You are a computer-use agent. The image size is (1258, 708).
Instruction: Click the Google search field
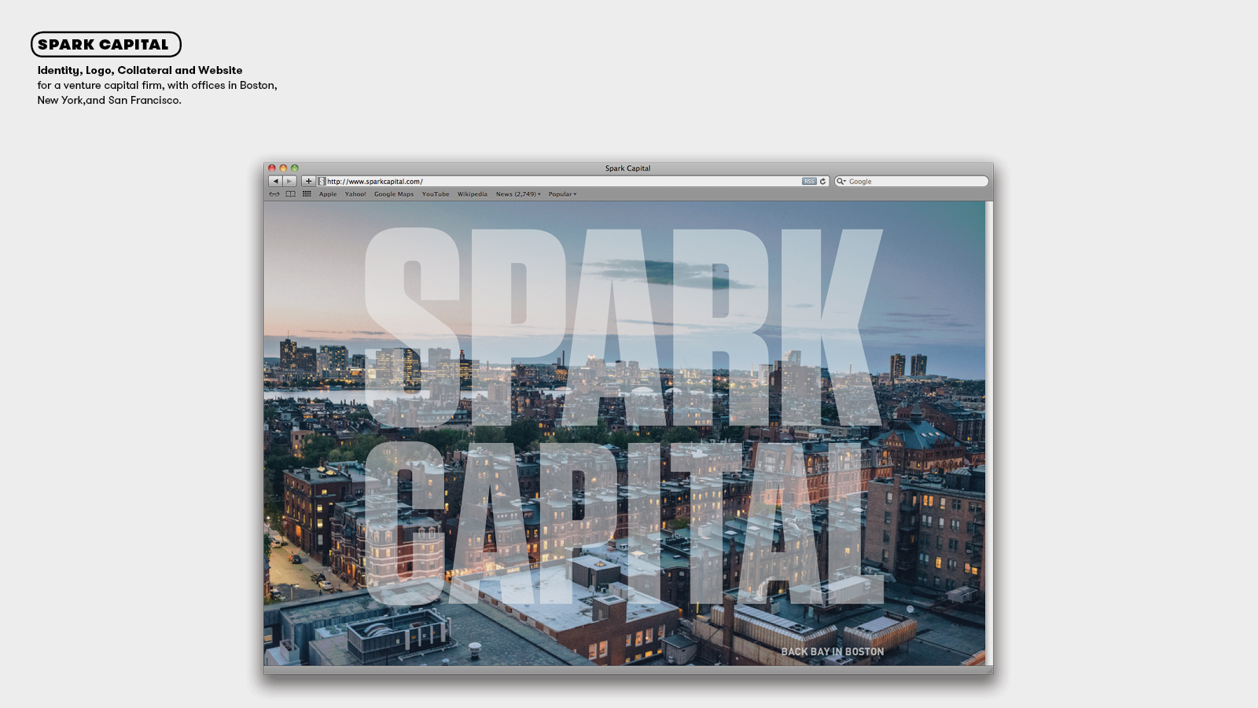click(x=912, y=182)
